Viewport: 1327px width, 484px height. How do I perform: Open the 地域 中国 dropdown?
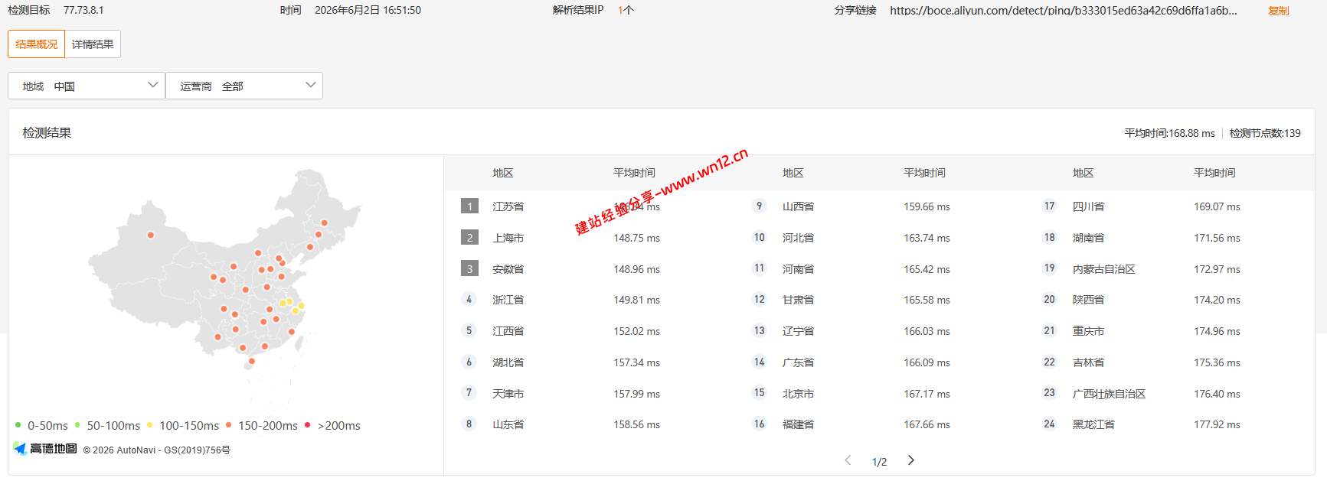pyautogui.click(x=87, y=86)
